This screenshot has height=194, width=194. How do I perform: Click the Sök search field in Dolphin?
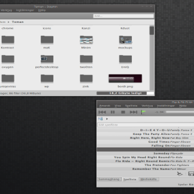[123, 16]
